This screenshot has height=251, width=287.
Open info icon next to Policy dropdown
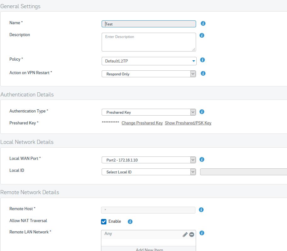click(202, 60)
